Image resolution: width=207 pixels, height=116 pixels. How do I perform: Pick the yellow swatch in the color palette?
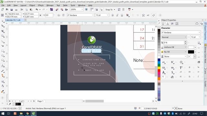pos(159,68)
